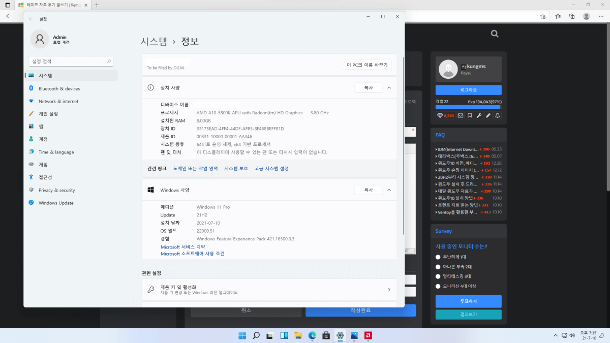This screenshot has width=610, height=343.
Task: Click the Admin account avatar
Action: (x=40, y=40)
